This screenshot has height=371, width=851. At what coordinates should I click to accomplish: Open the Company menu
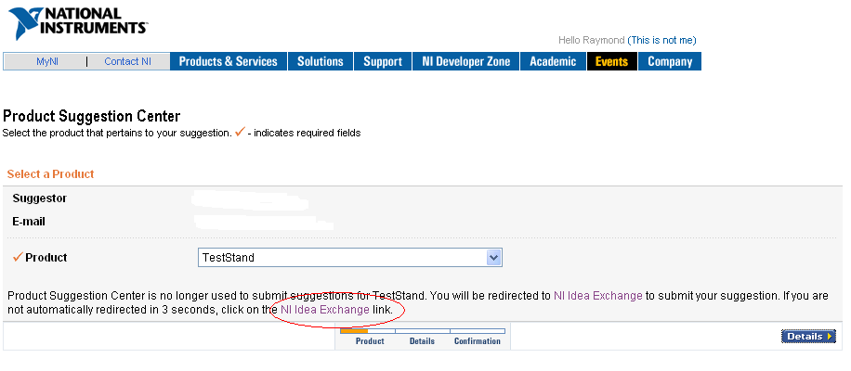tap(670, 61)
